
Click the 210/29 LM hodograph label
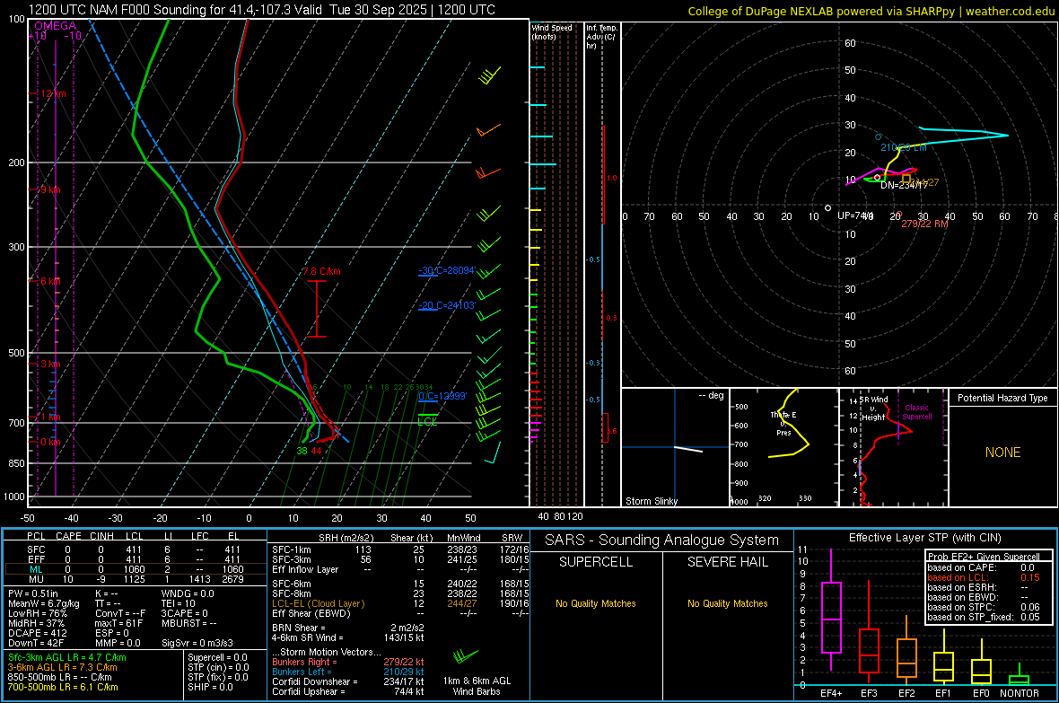[903, 147]
